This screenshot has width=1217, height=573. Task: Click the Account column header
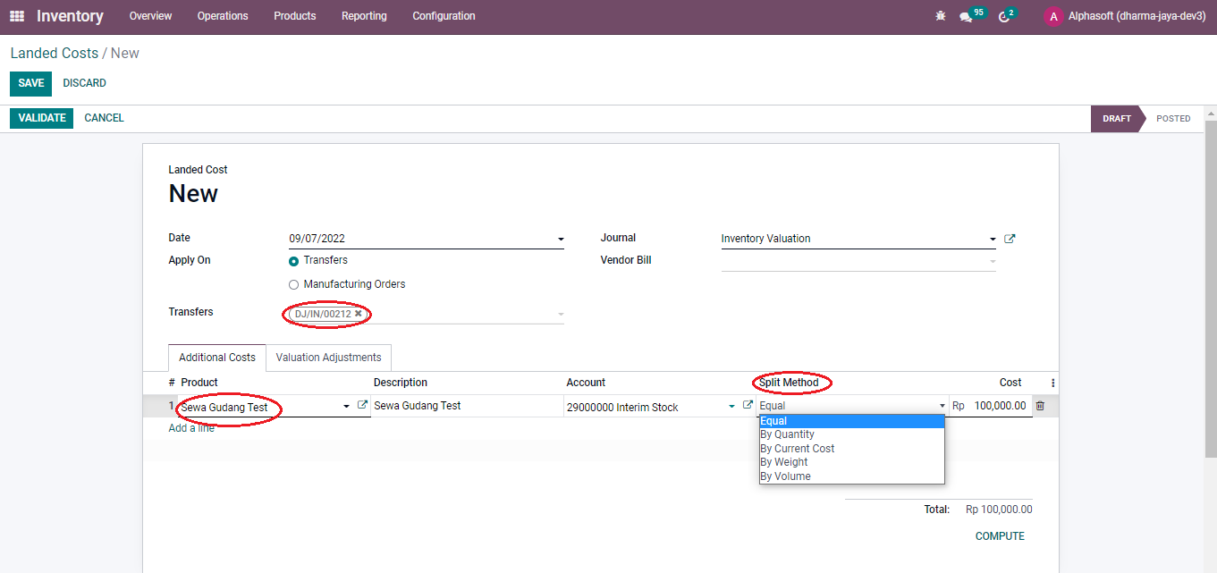[x=586, y=383]
